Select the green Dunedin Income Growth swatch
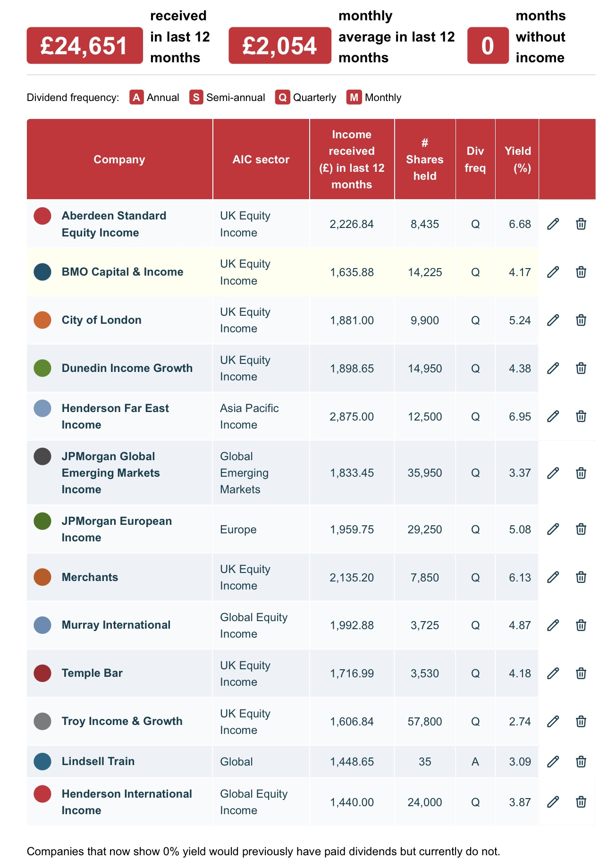This screenshot has width=616, height=859. tap(42, 368)
